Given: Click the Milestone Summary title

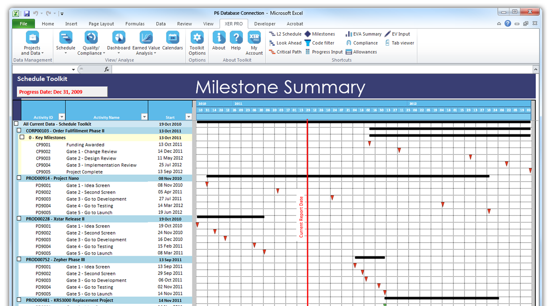Looking at the screenshot, I should coord(280,87).
